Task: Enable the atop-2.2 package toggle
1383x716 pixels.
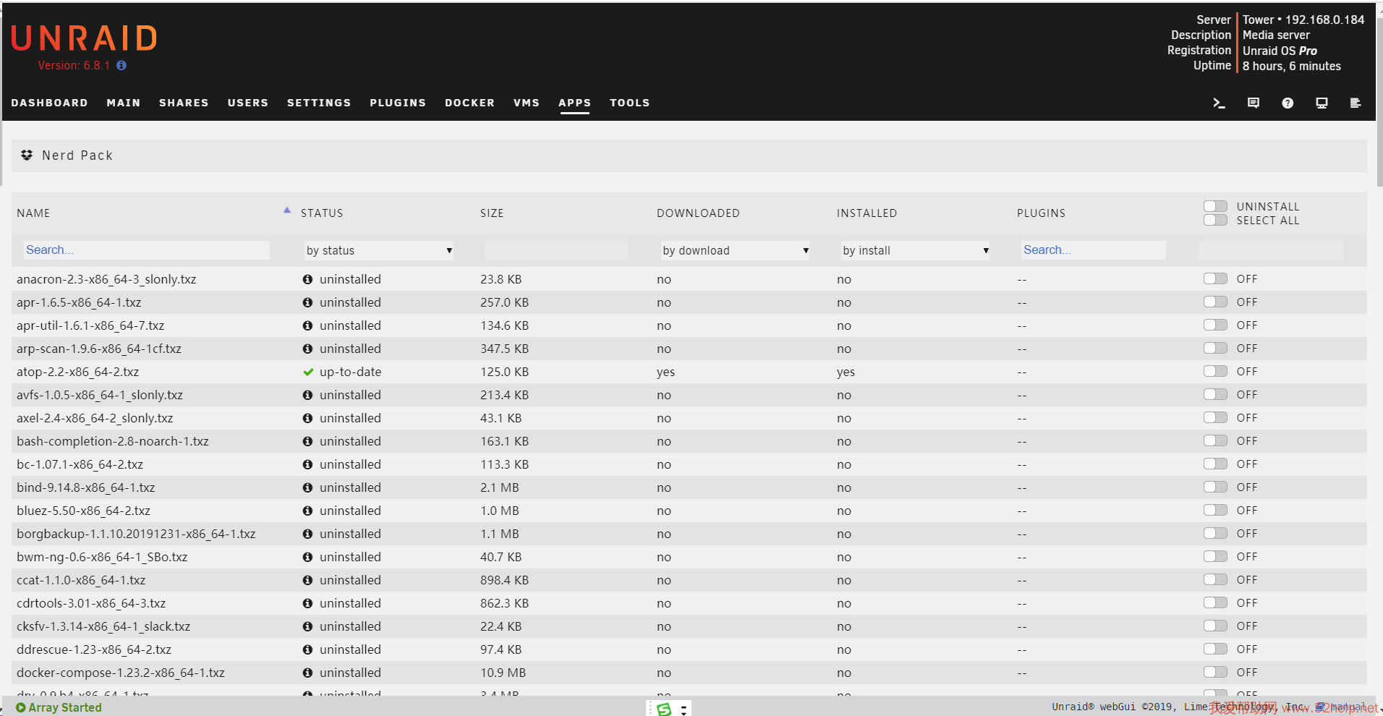Action: [x=1215, y=372]
